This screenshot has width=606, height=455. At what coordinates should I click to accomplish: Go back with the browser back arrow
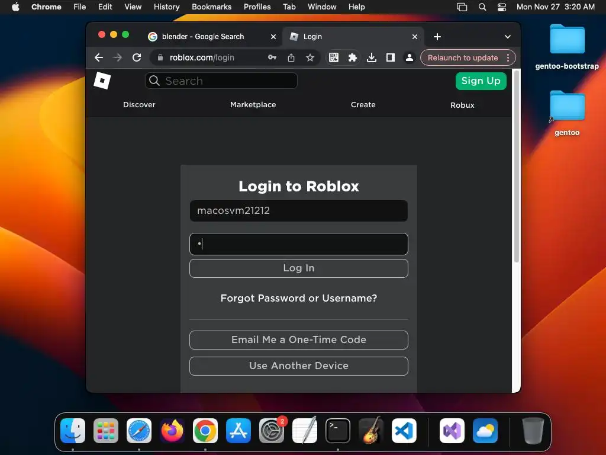click(99, 57)
